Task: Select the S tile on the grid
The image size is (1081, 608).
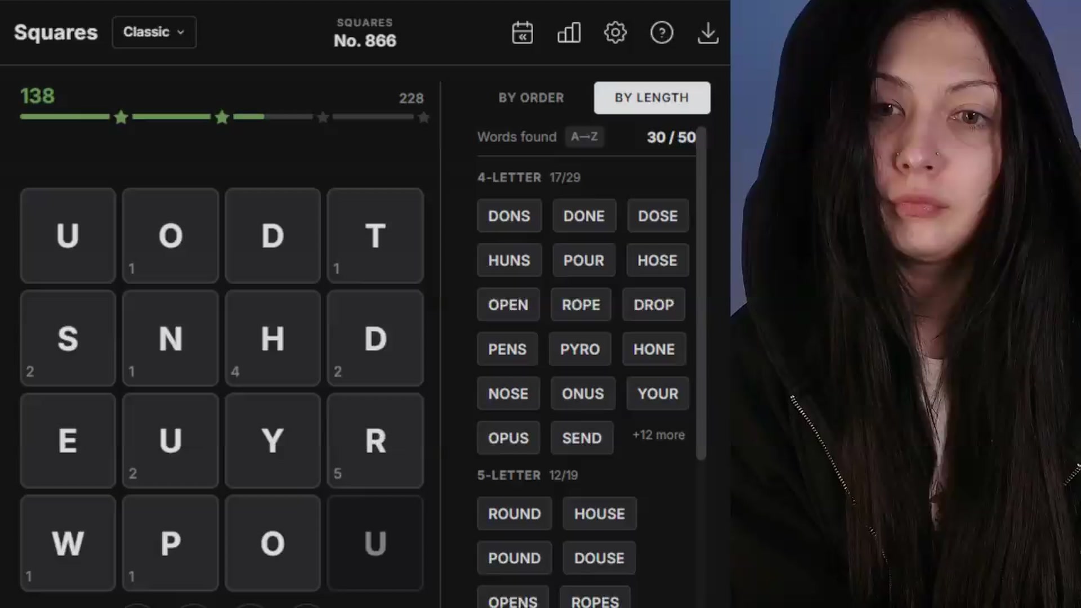Action: 68,338
